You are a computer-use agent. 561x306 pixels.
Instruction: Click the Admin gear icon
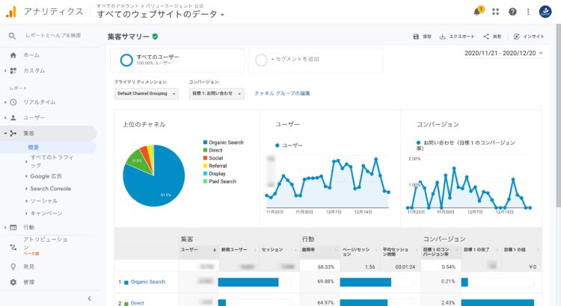[13, 282]
